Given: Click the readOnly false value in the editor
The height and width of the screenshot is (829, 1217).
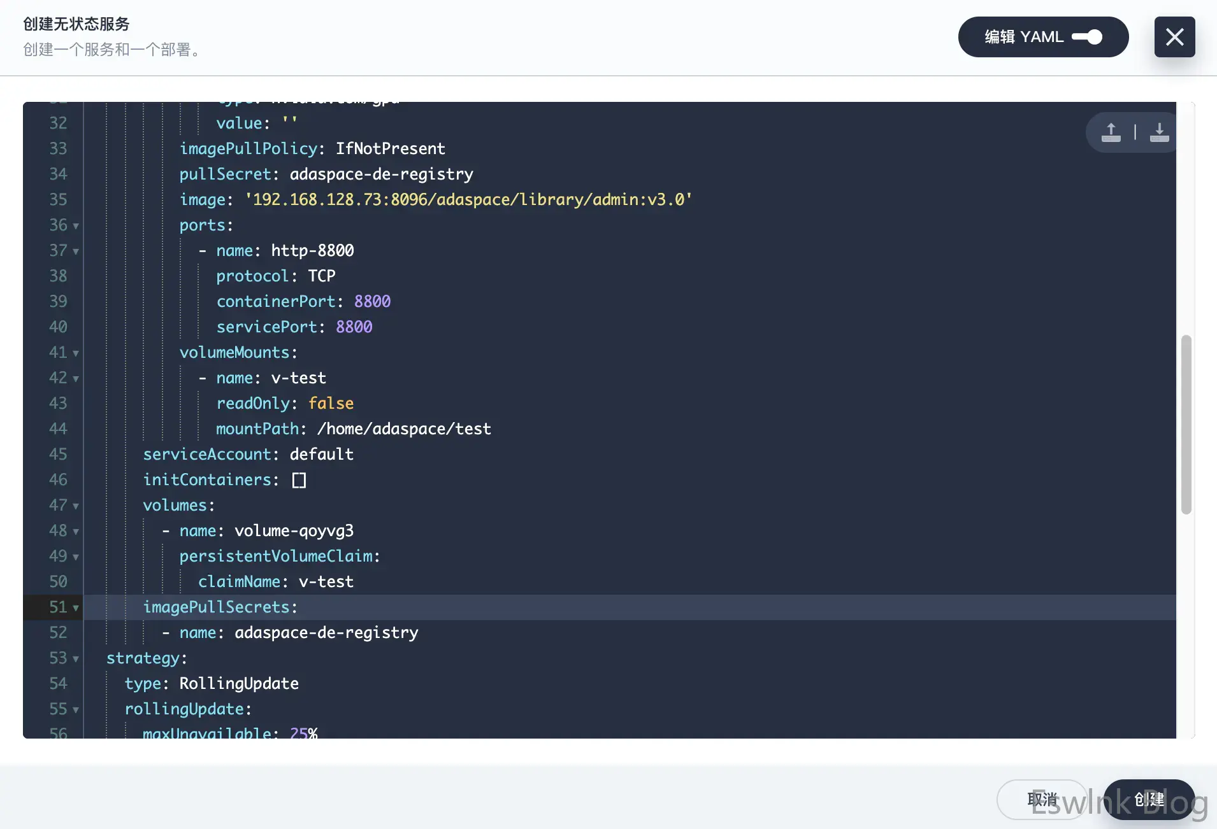Looking at the screenshot, I should pyautogui.click(x=331, y=404).
